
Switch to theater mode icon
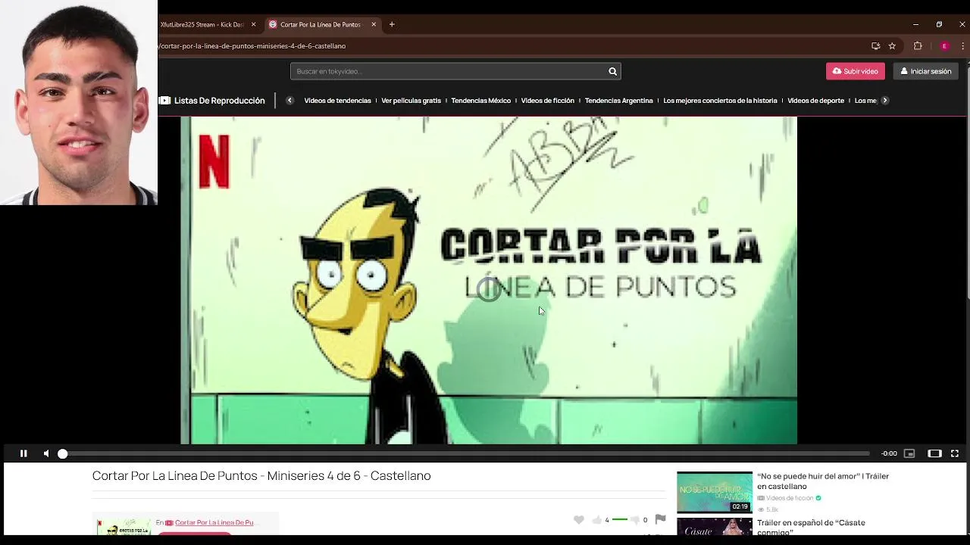tap(934, 453)
